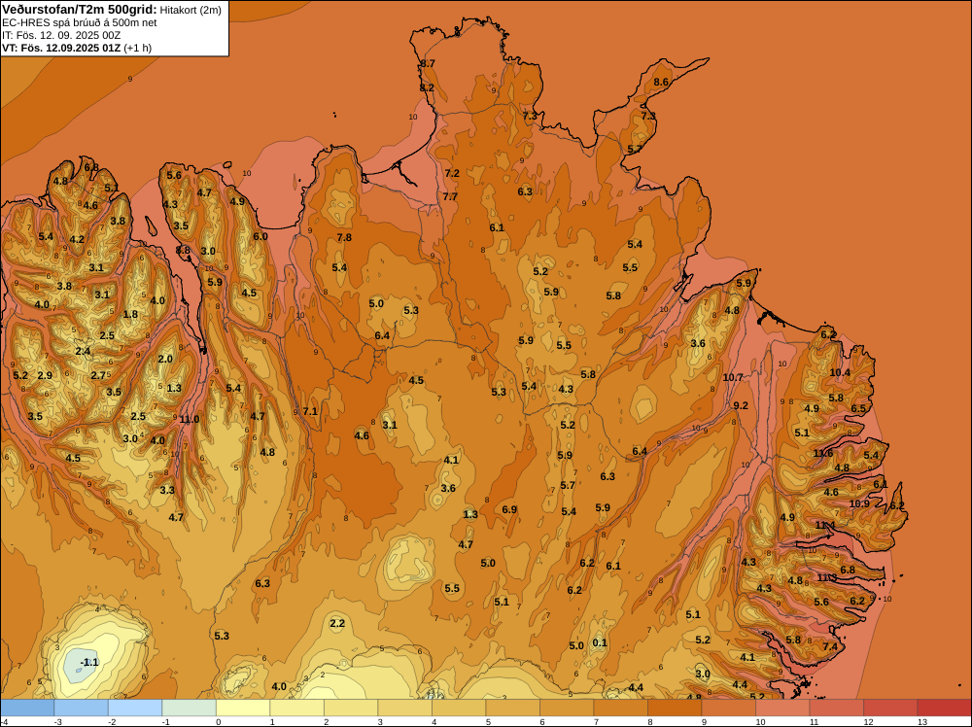Click the temperature value '3.3'
The image size is (972, 727).
(x=167, y=490)
